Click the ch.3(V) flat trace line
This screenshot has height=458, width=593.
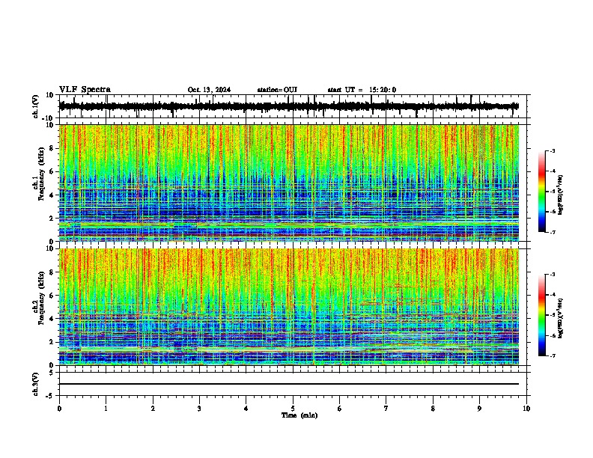(288, 384)
